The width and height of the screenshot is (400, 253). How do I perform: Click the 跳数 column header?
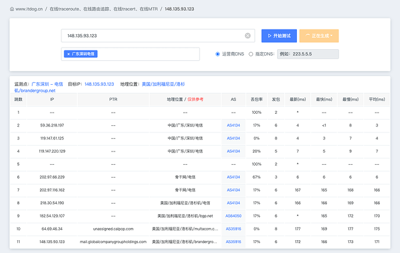click(x=19, y=99)
